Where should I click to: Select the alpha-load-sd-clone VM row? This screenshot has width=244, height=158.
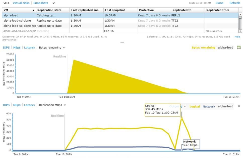pyautogui.click(x=17, y=20)
